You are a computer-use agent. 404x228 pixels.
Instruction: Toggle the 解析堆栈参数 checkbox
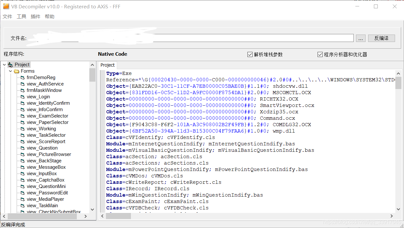pyautogui.click(x=250, y=54)
